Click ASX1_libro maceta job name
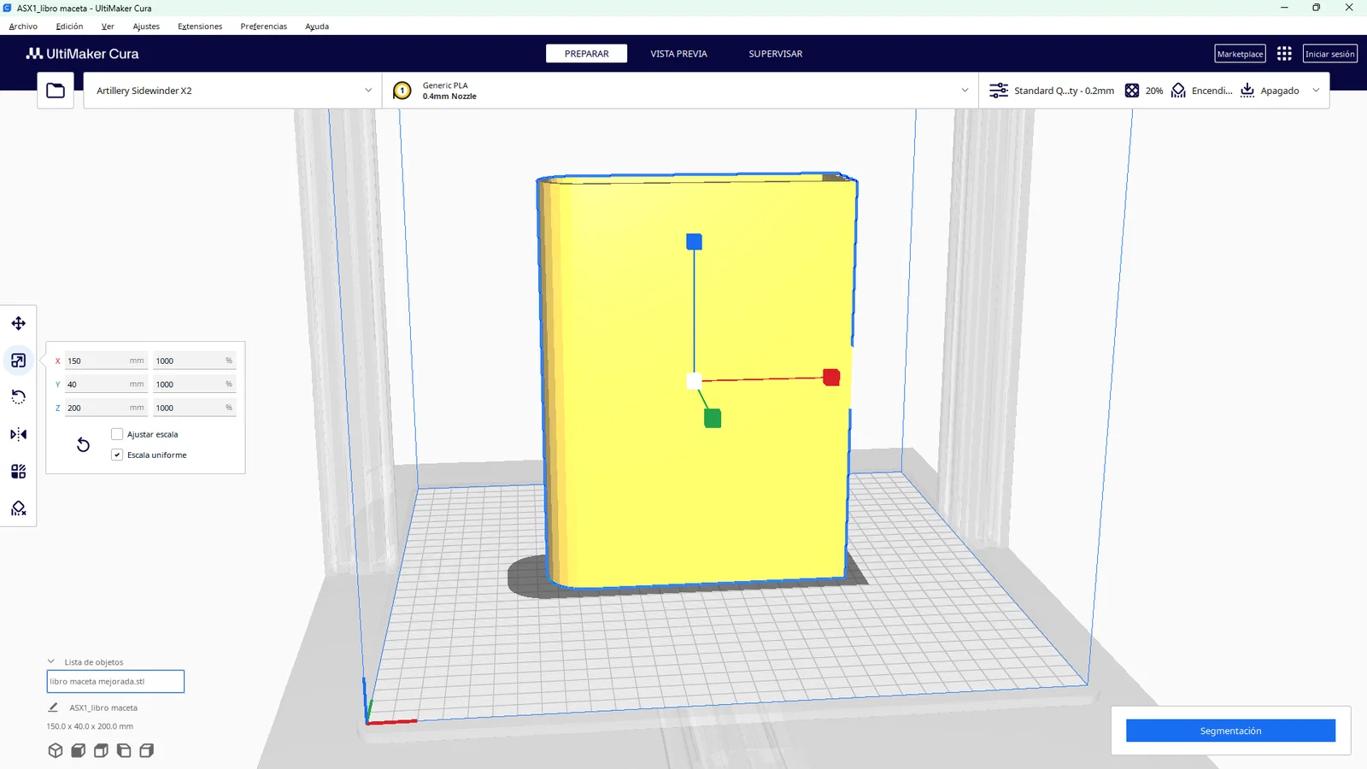 click(103, 707)
